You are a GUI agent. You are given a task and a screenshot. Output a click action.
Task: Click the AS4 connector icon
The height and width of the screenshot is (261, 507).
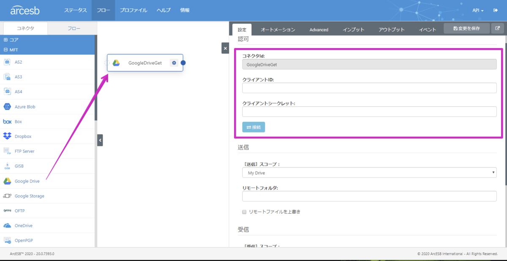click(7, 91)
